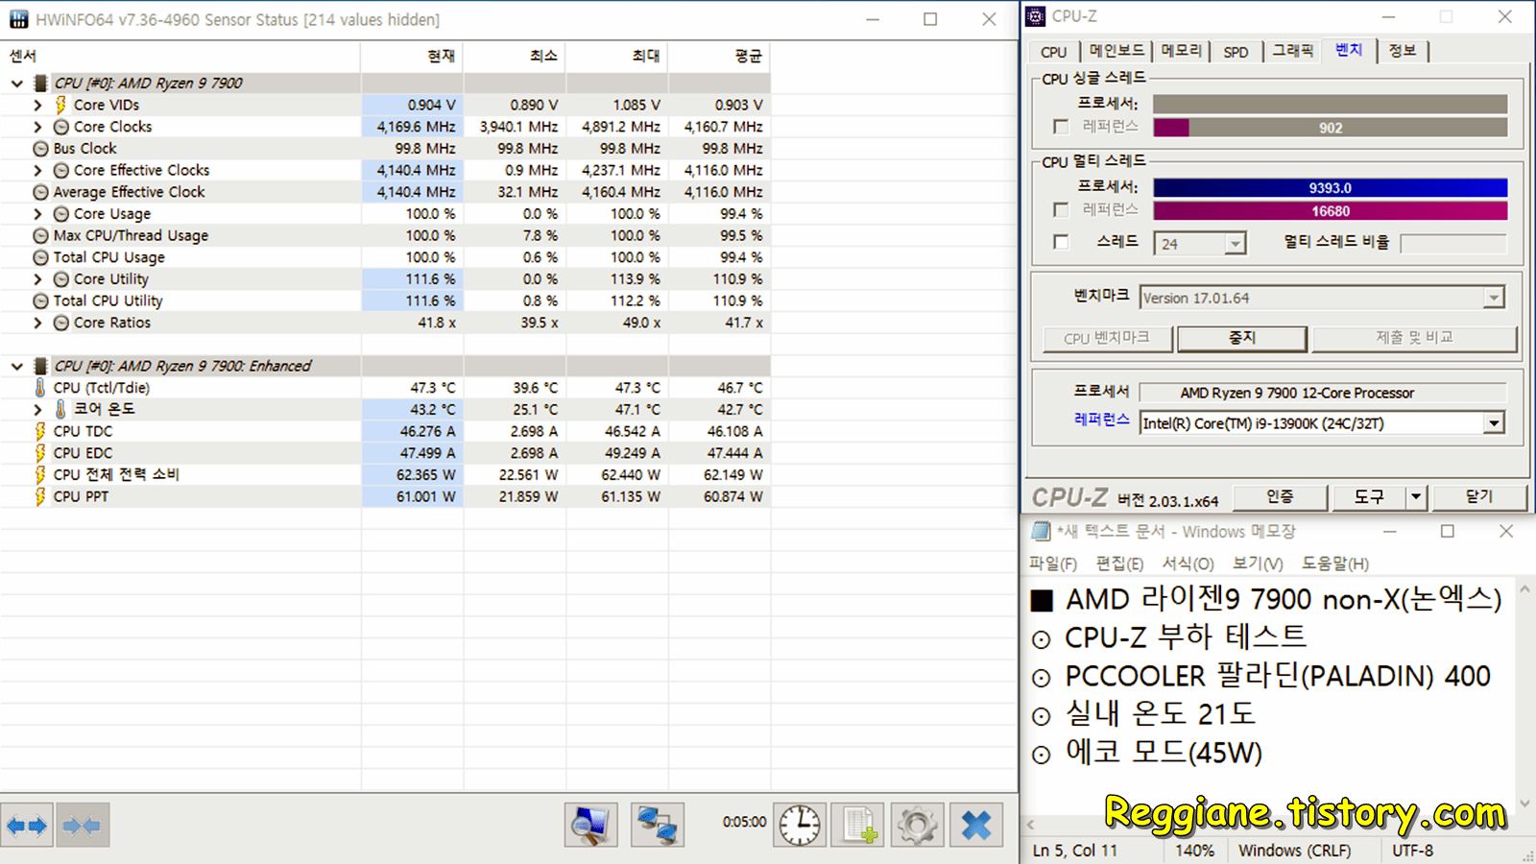Click the 인증 button in CPU-Z

point(1280,496)
